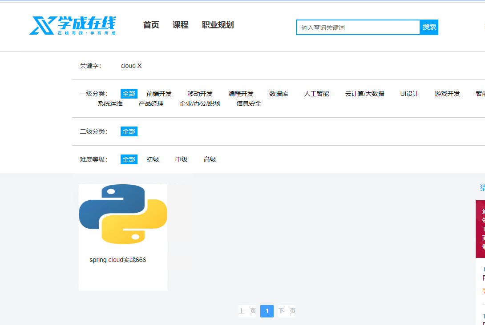Viewport: 485px width, 325px height.
Task: Open the Python logo course thumbnail
Action: 123,214
